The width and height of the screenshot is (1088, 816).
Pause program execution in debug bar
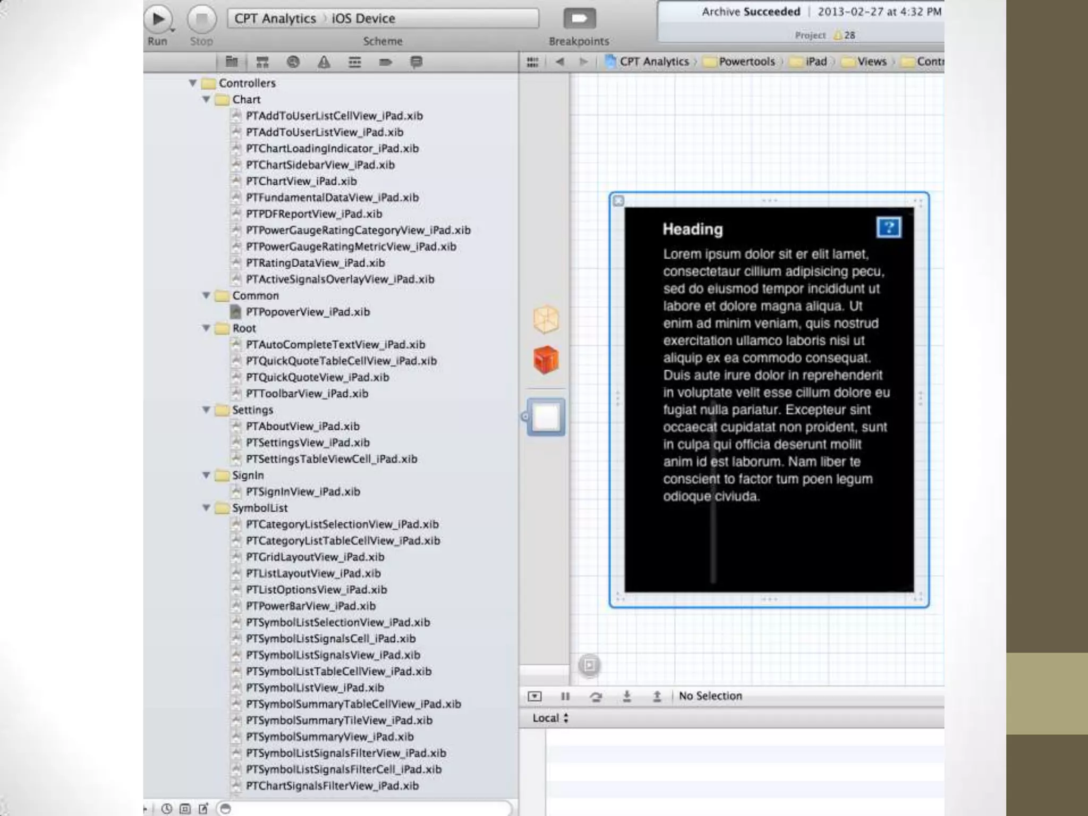tap(565, 696)
